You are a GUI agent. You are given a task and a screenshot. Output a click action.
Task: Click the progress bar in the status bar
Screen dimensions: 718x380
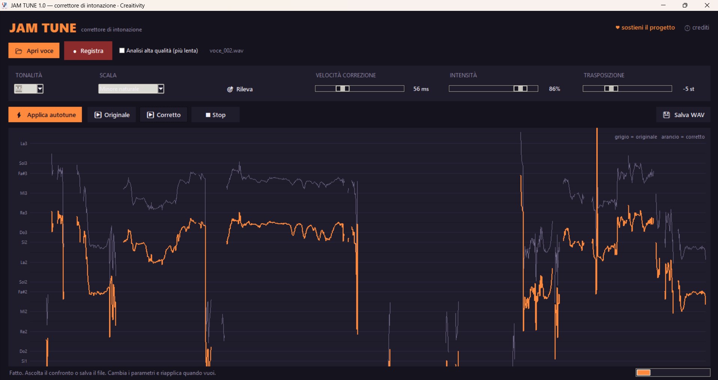(673, 373)
